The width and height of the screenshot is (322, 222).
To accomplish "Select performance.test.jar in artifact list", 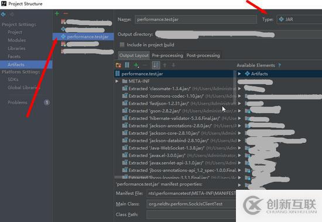I will coord(83,36).
